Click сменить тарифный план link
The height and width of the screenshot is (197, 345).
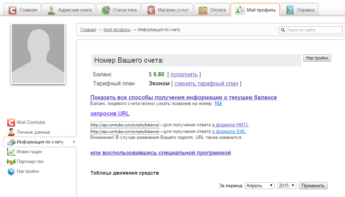pyautogui.click(x=206, y=84)
